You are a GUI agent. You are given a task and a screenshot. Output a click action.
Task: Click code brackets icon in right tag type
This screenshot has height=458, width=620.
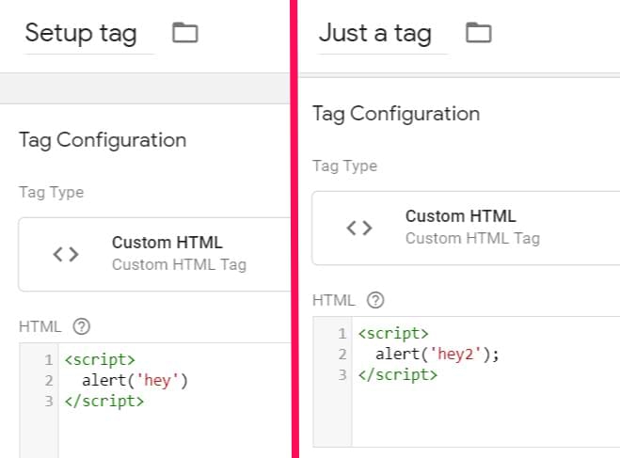point(359,228)
